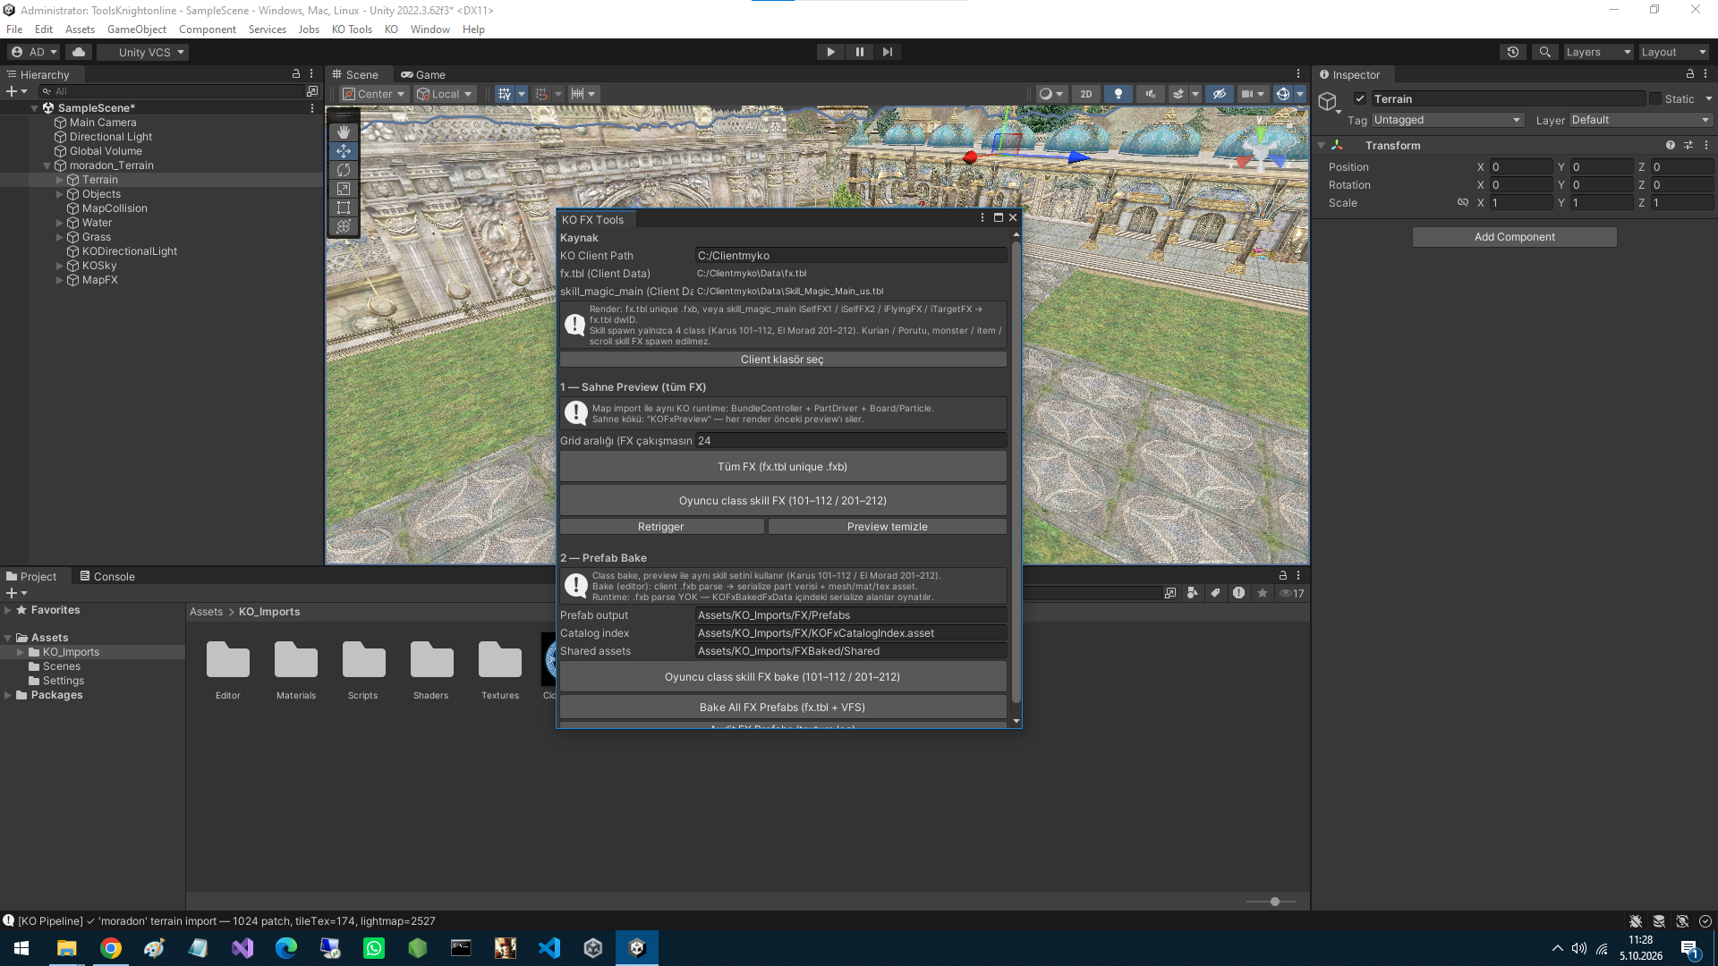Toggle scene visibility eye icon

click(x=1219, y=94)
